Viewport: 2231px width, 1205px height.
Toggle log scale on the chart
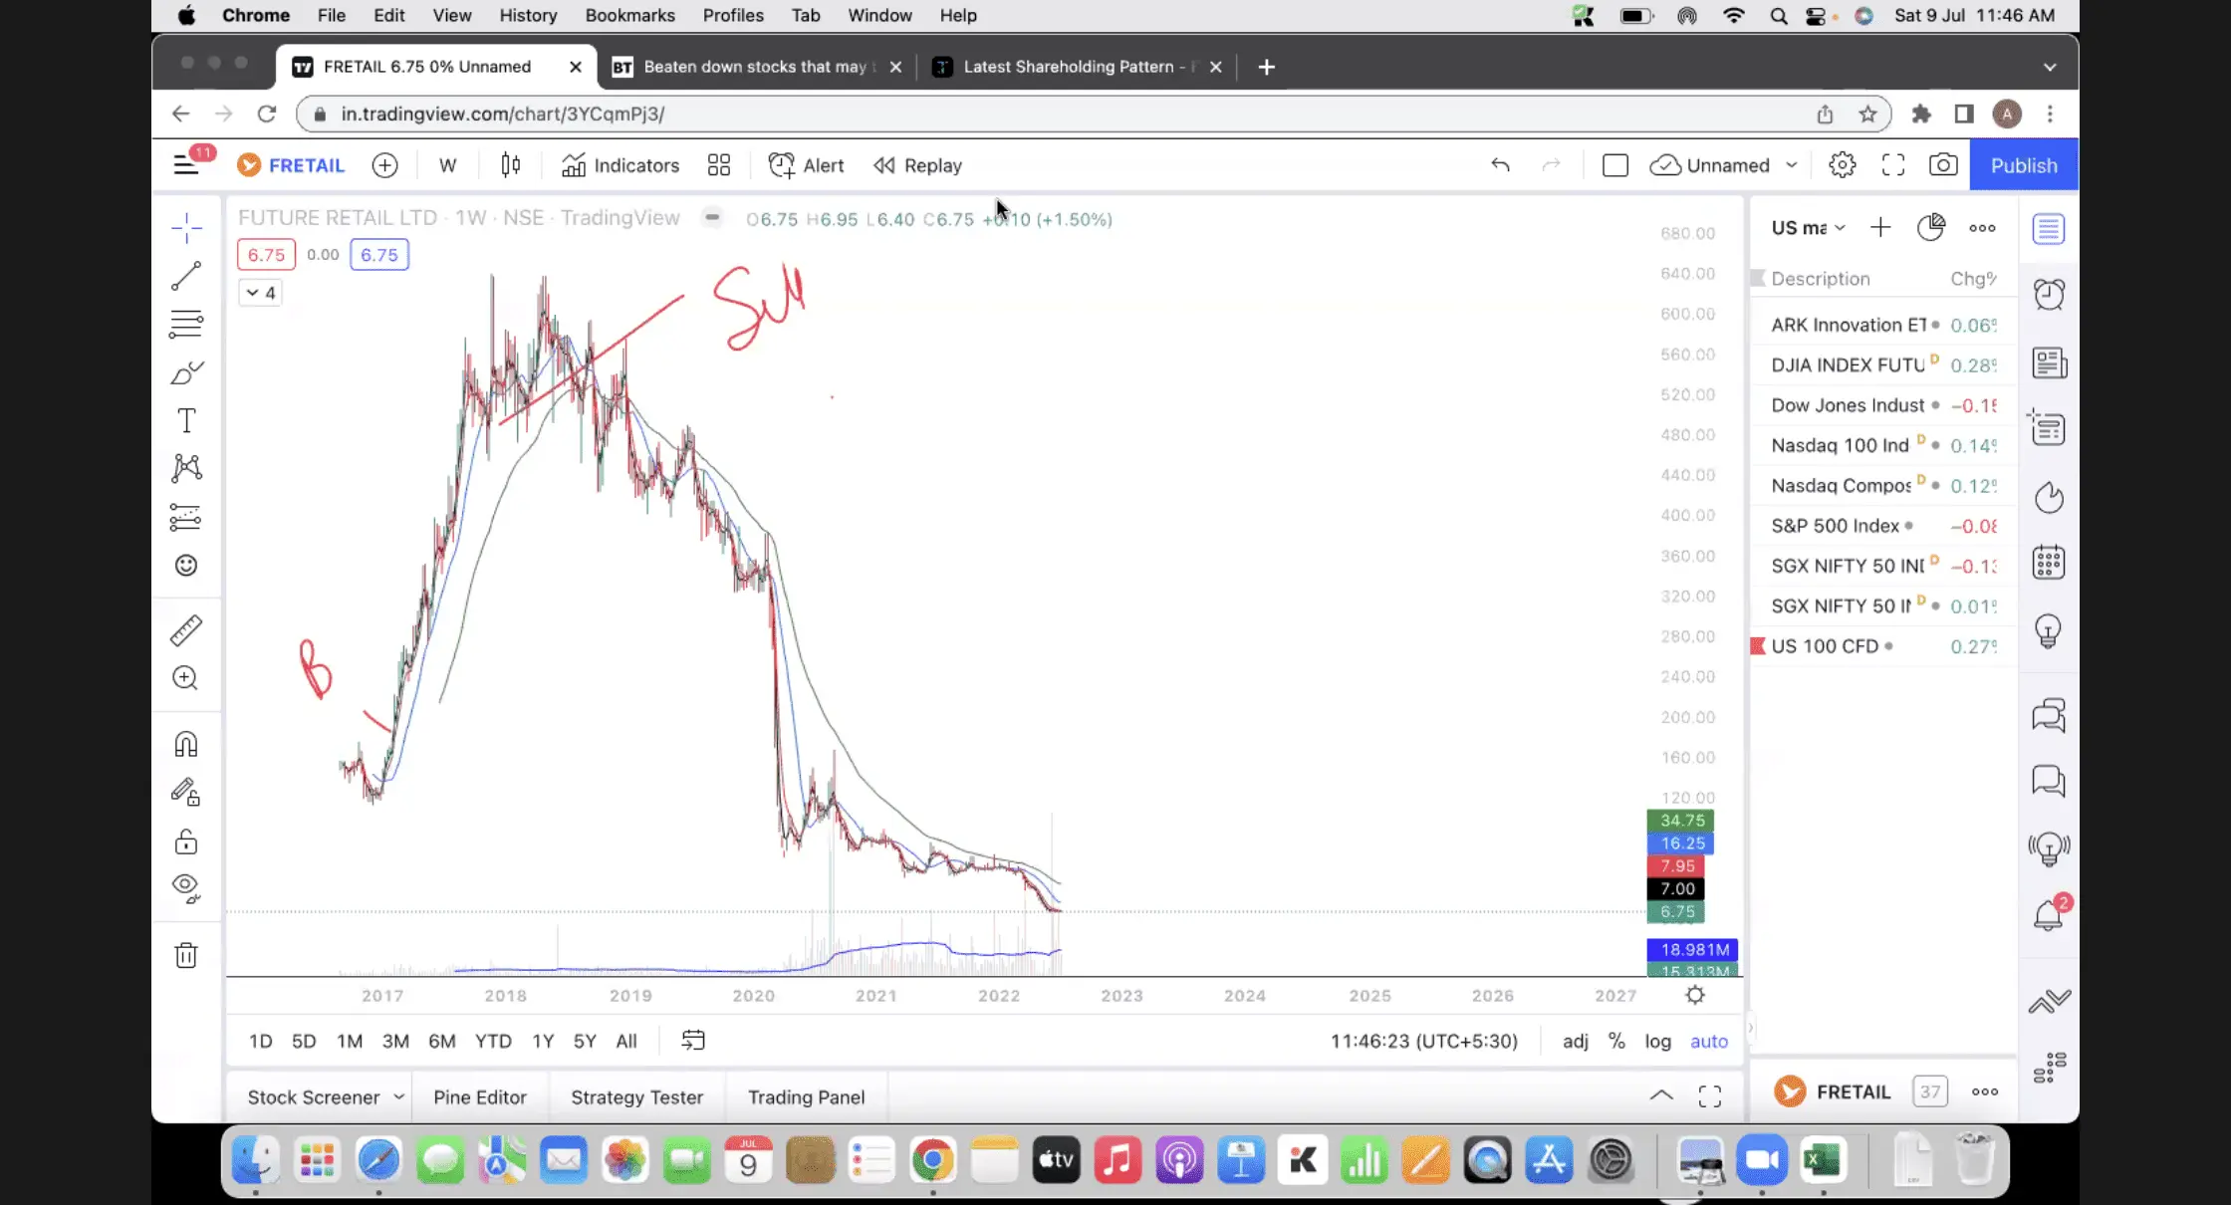pyautogui.click(x=1657, y=1041)
